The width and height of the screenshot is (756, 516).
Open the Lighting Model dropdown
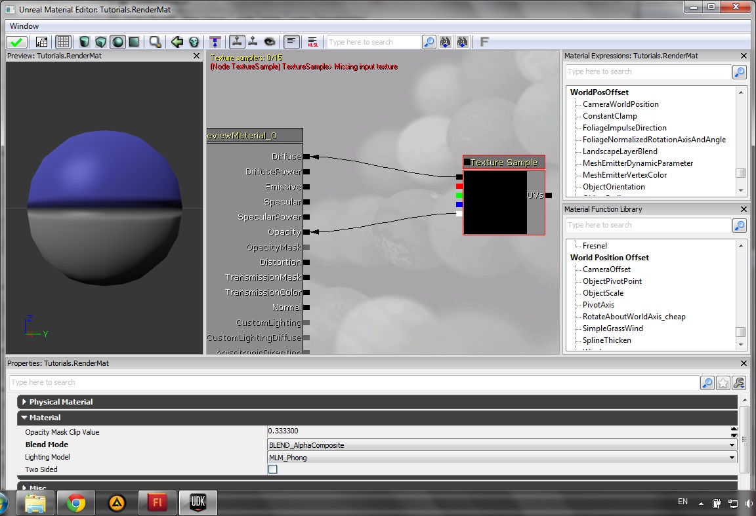pos(501,458)
